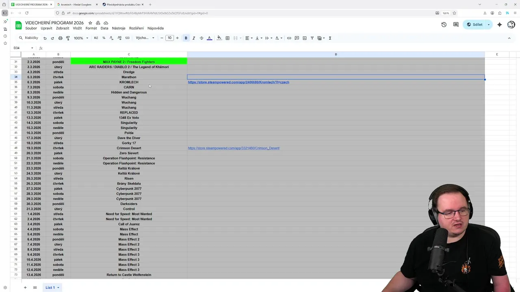Open the fill color picker
This screenshot has width=520, height=292.
coord(219,38)
